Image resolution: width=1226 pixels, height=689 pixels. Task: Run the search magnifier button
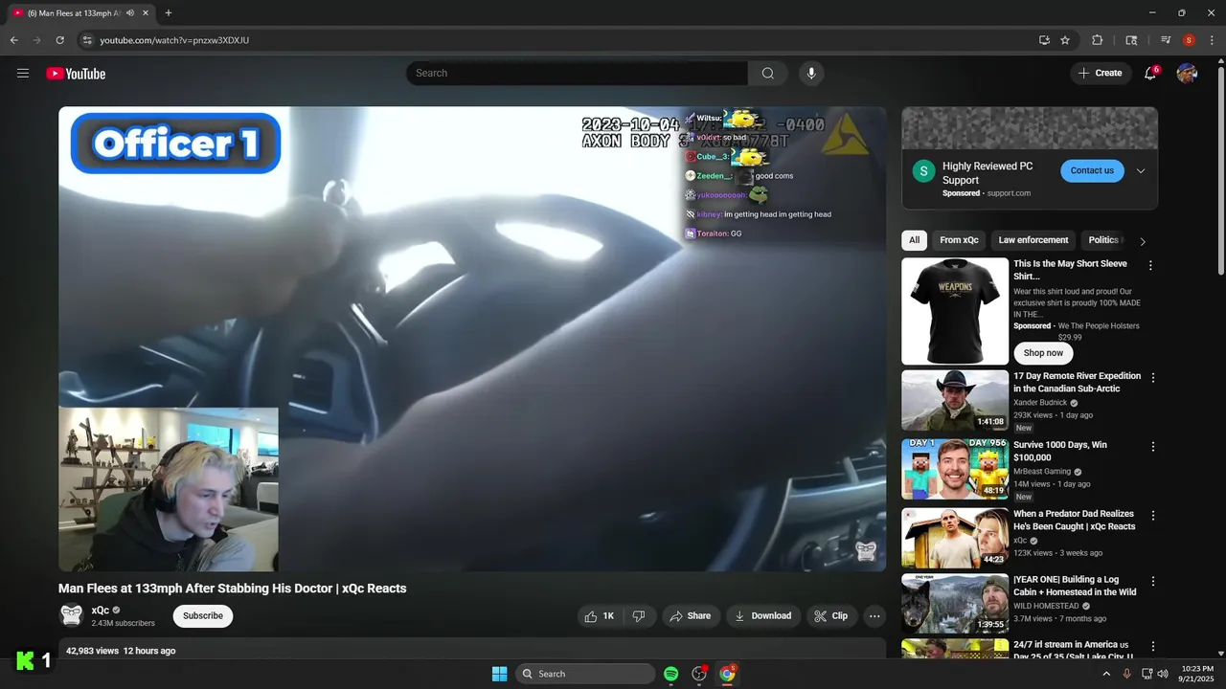tap(768, 74)
